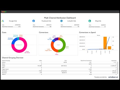Click the green maximize window button
120x90 pixels.
[6, 12]
